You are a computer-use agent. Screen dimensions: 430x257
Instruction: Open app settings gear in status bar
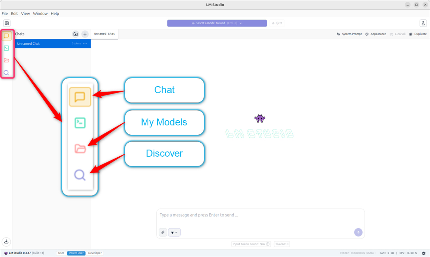pos(424,253)
